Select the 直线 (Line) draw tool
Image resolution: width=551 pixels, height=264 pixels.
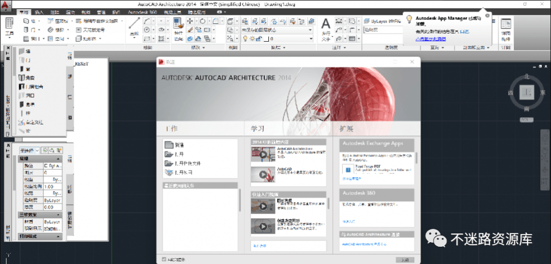(x=134, y=26)
